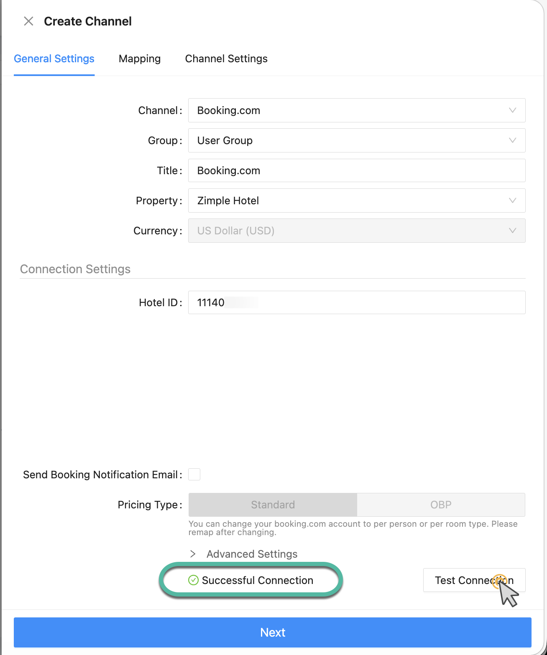This screenshot has height=655, width=547.
Task: Click the Title input field
Action: 356,170
